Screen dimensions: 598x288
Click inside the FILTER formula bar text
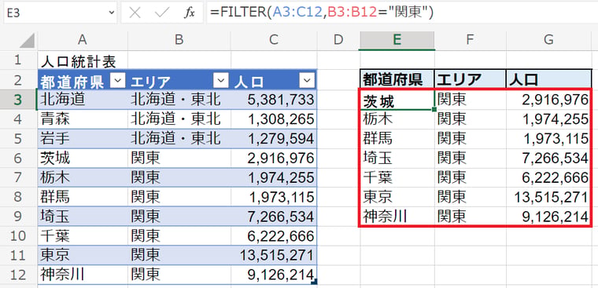(x=321, y=13)
